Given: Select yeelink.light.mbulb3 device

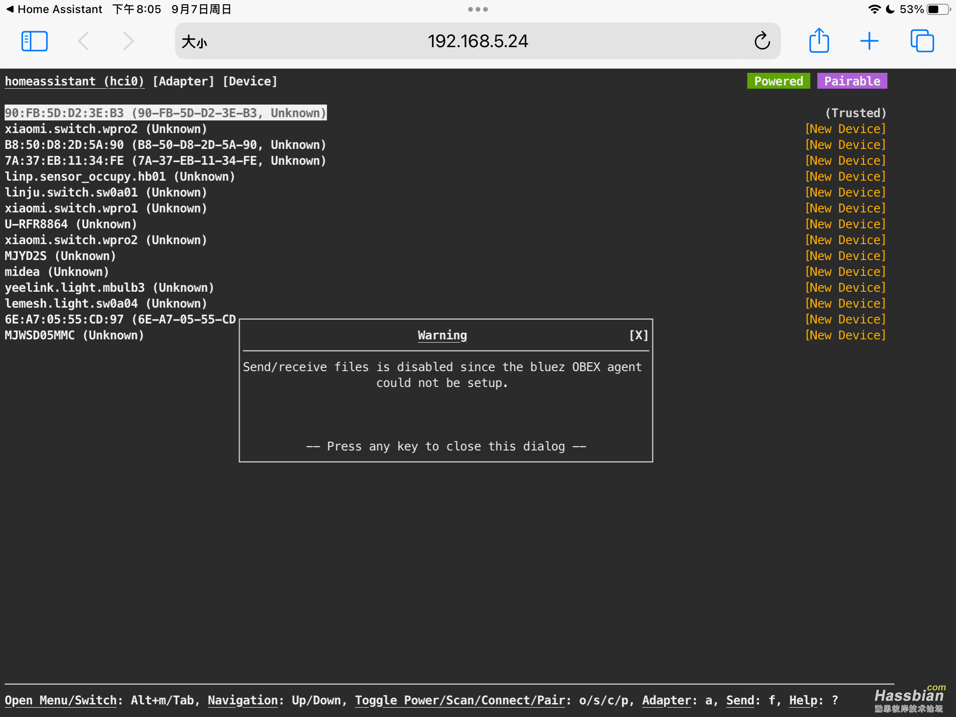Looking at the screenshot, I should click(x=109, y=288).
